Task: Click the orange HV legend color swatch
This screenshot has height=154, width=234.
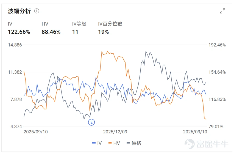Action: point(110,143)
